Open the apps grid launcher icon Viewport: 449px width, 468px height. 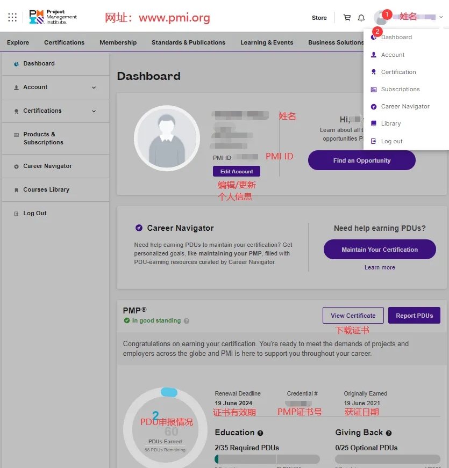(12, 17)
